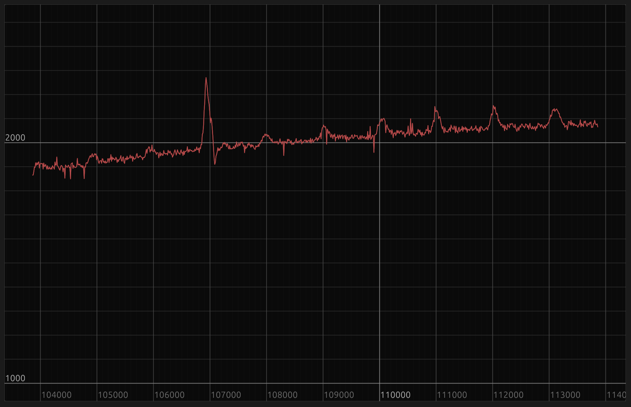The image size is (631, 407).
Task: Click the 107000 x-axis label
Action: tap(226, 395)
